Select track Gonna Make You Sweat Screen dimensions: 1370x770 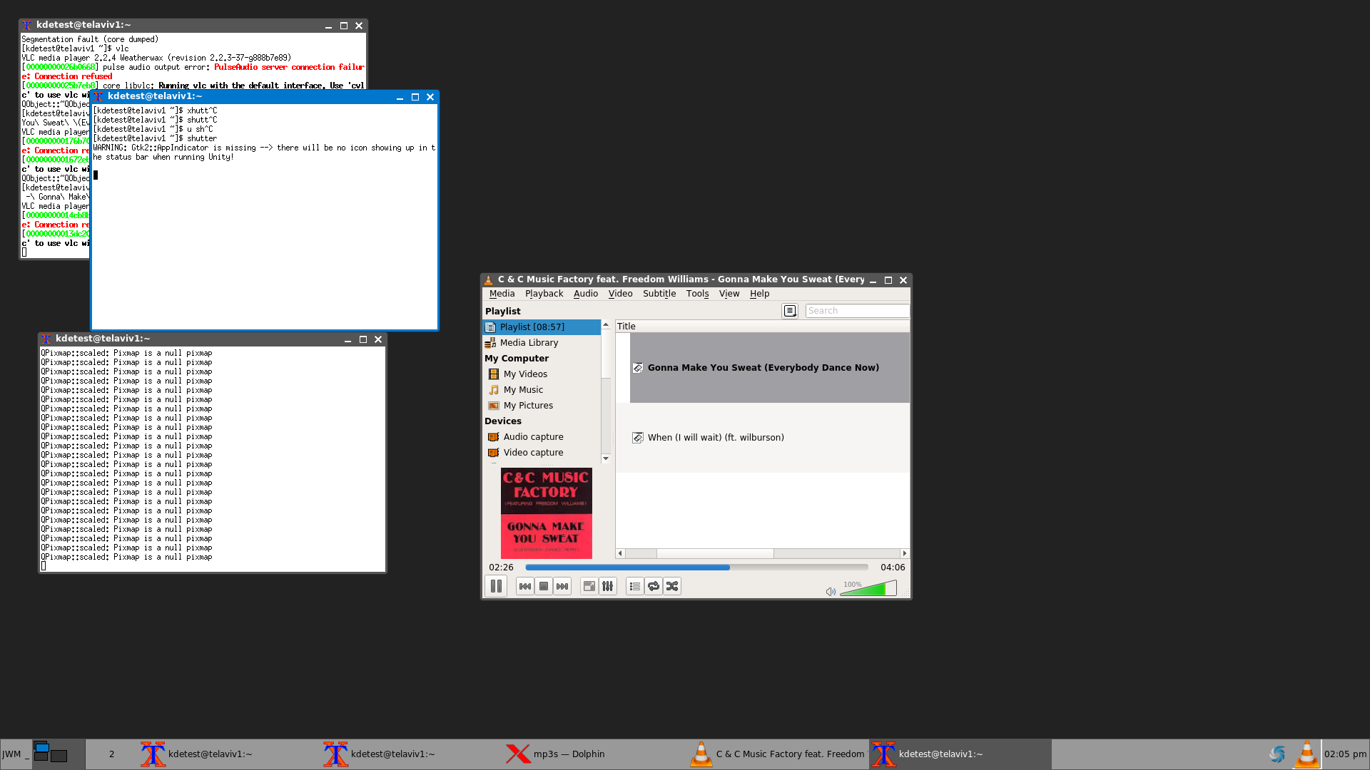(770, 368)
